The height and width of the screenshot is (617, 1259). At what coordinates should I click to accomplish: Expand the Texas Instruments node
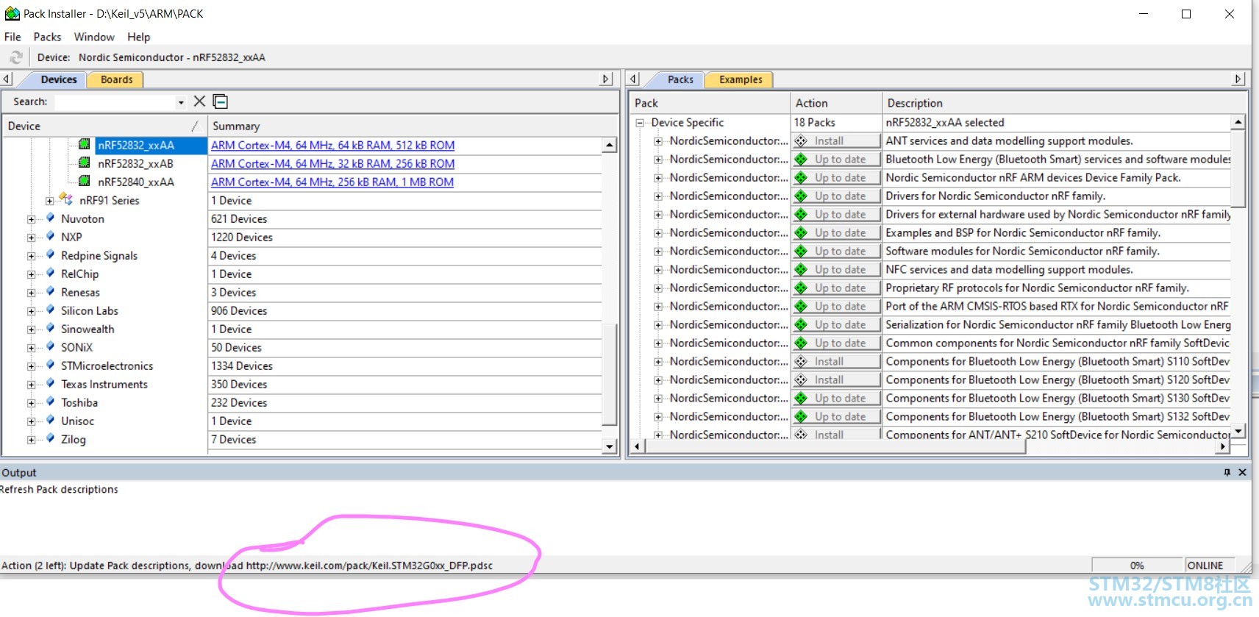[x=31, y=385]
